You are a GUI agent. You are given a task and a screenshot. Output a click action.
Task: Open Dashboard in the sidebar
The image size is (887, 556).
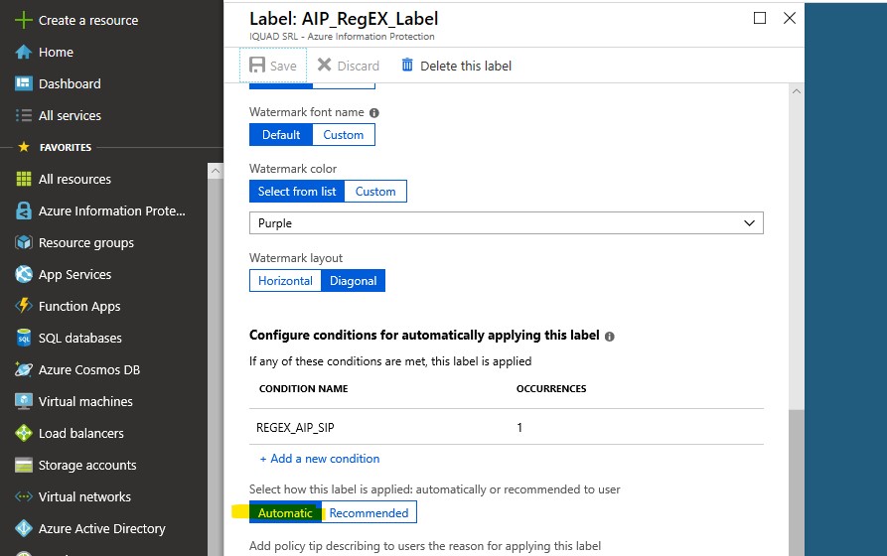coord(70,83)
